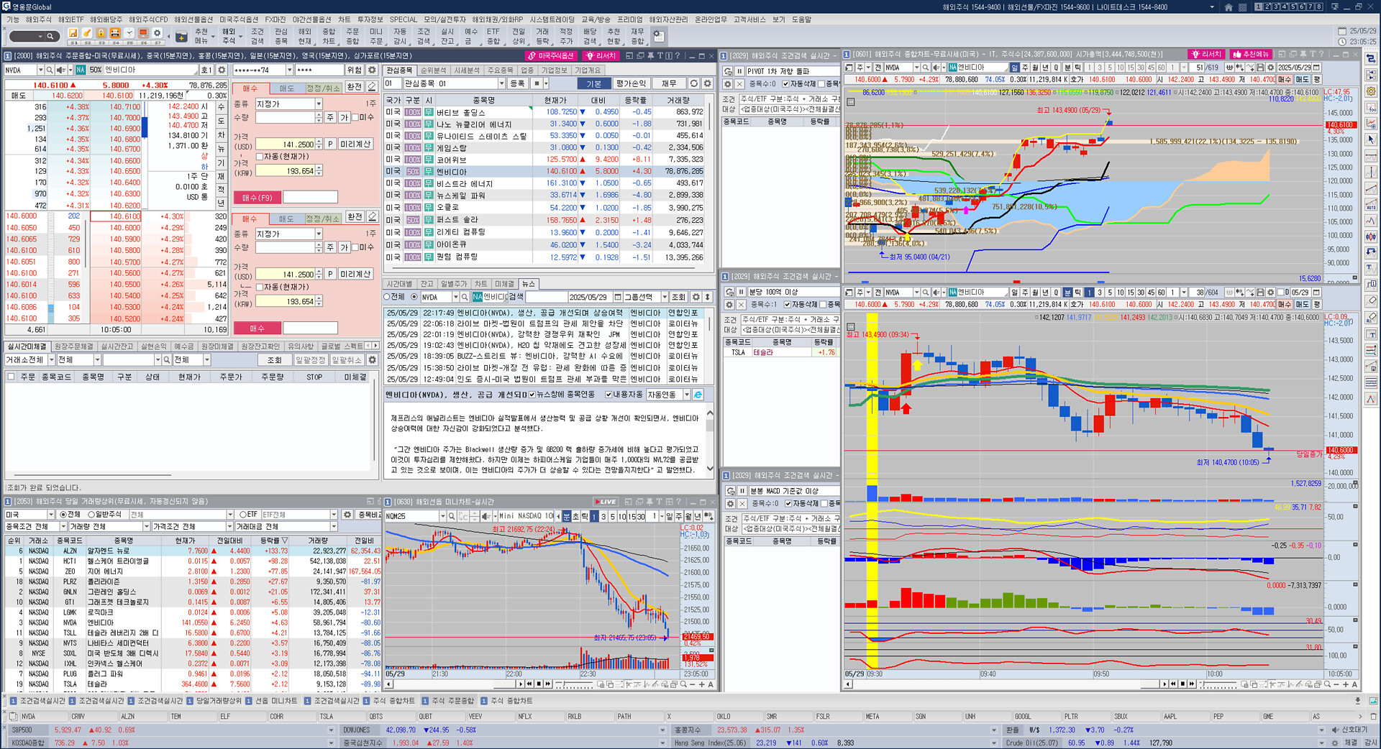The height and width of the screenshot is (749, 1381).
Task: Select the ETF radio in volume ranking panel
Action: [242, 515]
